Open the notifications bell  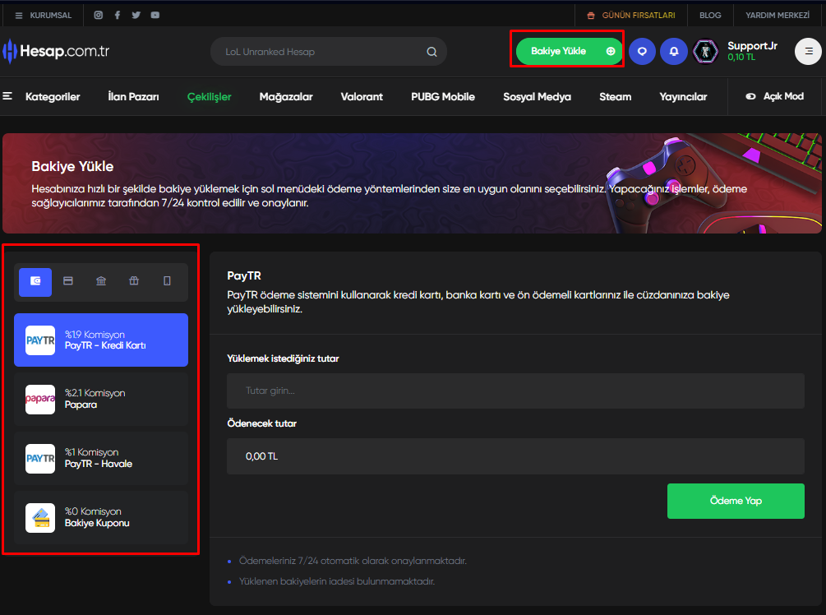[x=674, y=51]
